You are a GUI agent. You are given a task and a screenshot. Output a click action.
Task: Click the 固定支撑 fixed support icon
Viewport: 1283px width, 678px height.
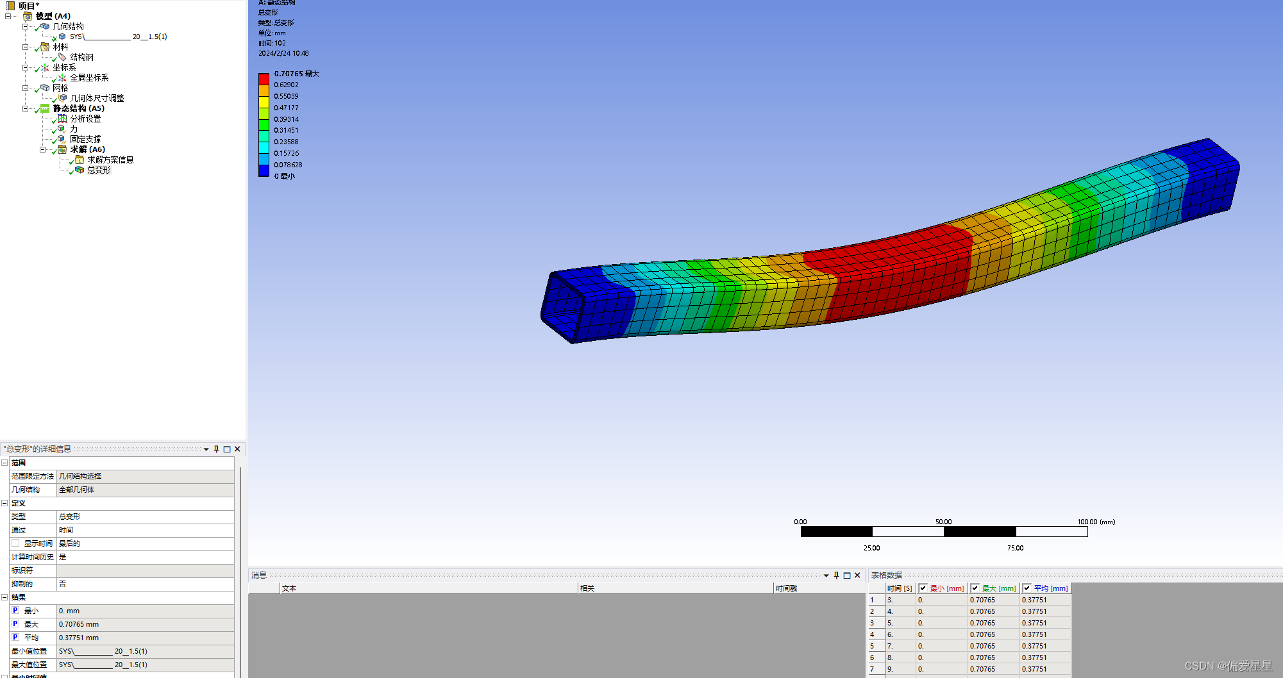point(62,139)
